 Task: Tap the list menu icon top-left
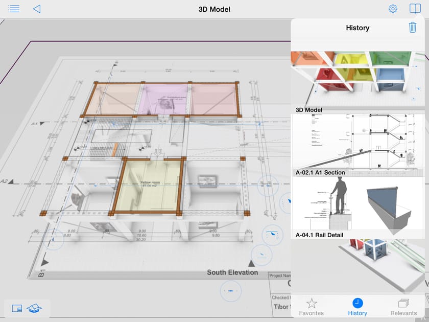pyautogui.click(x=14, y=8)
